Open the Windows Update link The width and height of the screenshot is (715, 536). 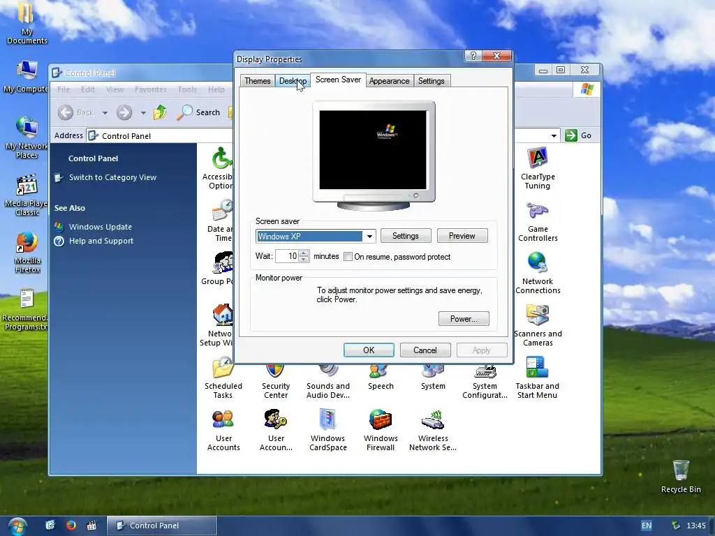pos(101,227)
